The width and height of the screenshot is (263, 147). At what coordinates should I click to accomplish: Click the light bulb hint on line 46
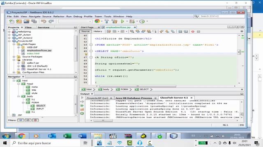tap(86, 54)
